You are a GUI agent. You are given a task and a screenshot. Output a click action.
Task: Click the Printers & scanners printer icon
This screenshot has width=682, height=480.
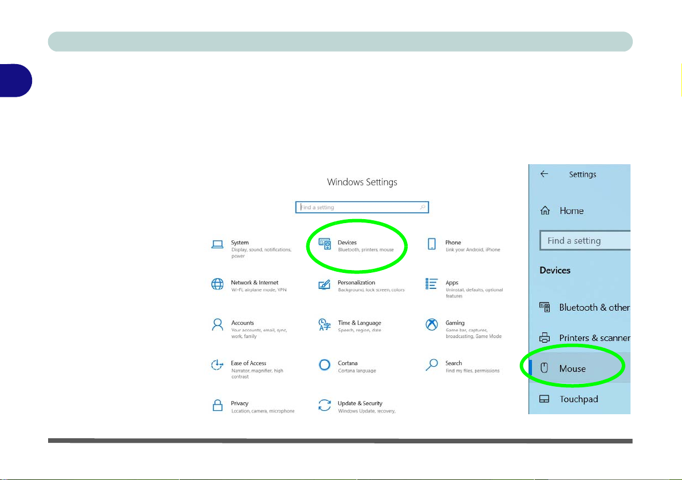click(x=545, y=338)
